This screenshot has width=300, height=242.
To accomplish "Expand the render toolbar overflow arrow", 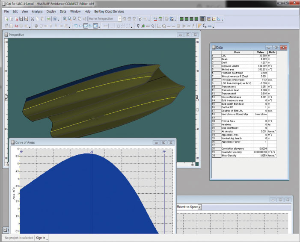I will pos(69,27).
